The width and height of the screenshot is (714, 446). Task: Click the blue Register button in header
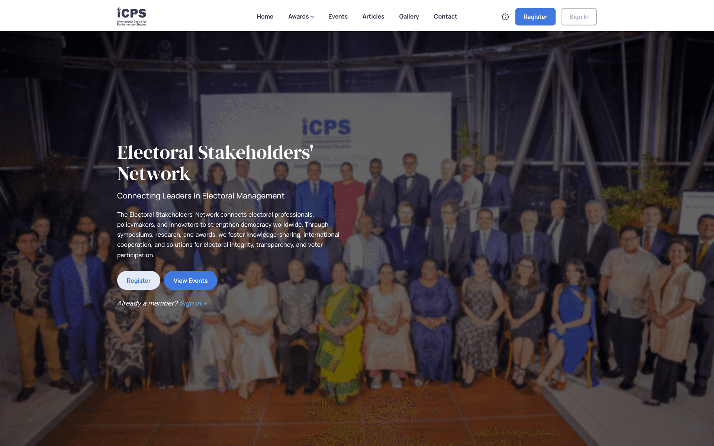(535, 17)
